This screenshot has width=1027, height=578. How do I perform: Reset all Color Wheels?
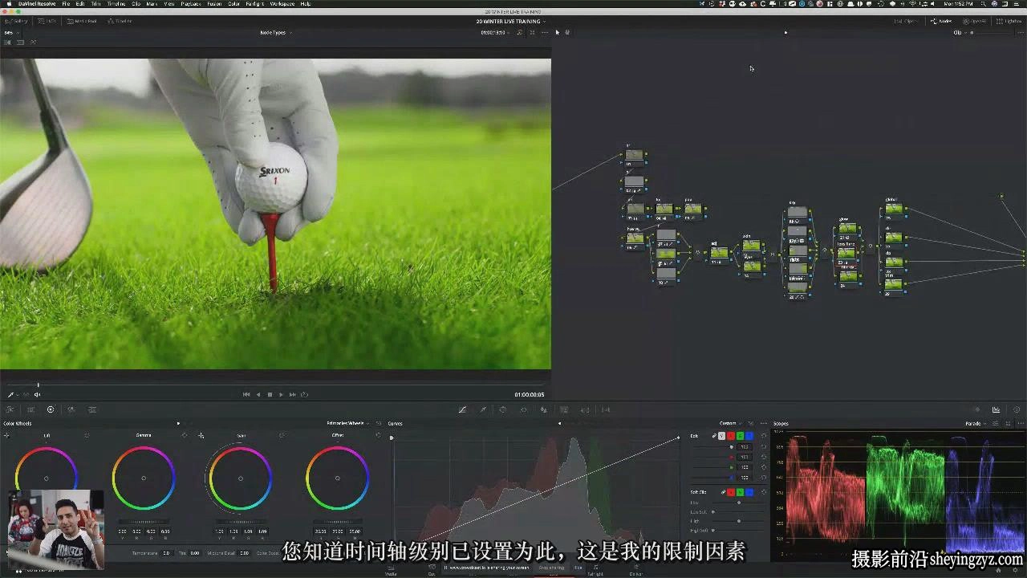379,423
